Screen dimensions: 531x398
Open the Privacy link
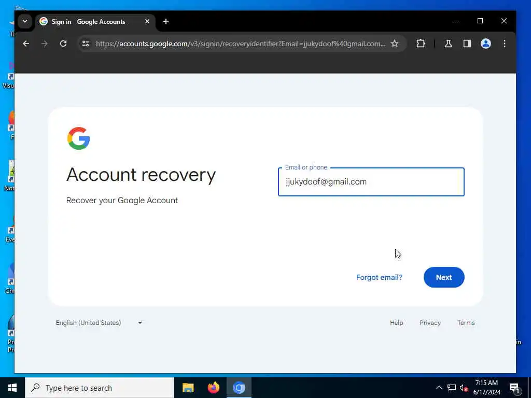[430, 323]
